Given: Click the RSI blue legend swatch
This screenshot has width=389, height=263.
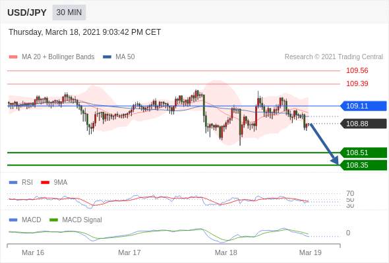Looking at the screenshot, I should (x=13, y=183).
